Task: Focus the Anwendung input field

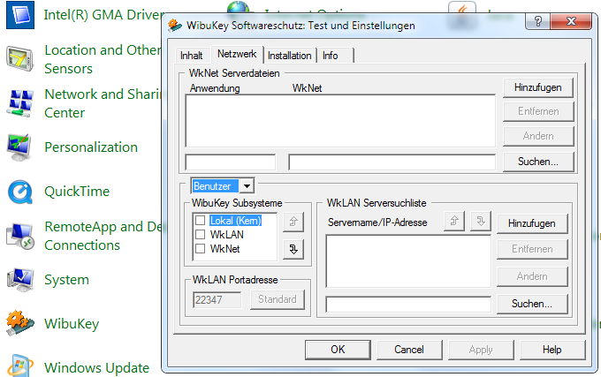Action: point(231,162)
